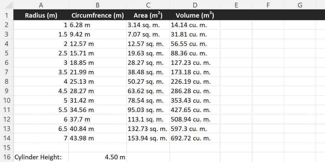Select empty cell E2
325x162 pixels.
[x=236, y=25]
